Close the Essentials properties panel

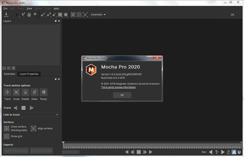point(59,79)
